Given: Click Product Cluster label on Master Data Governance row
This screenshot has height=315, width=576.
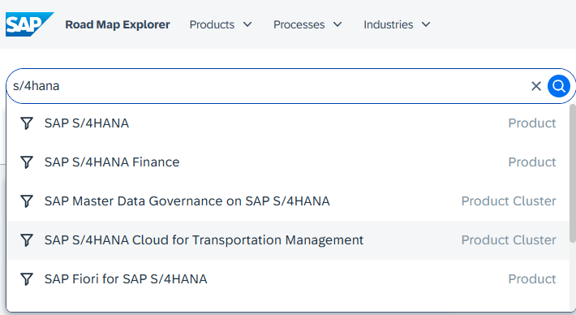Looking at the screenshot, I should (509, 201).
